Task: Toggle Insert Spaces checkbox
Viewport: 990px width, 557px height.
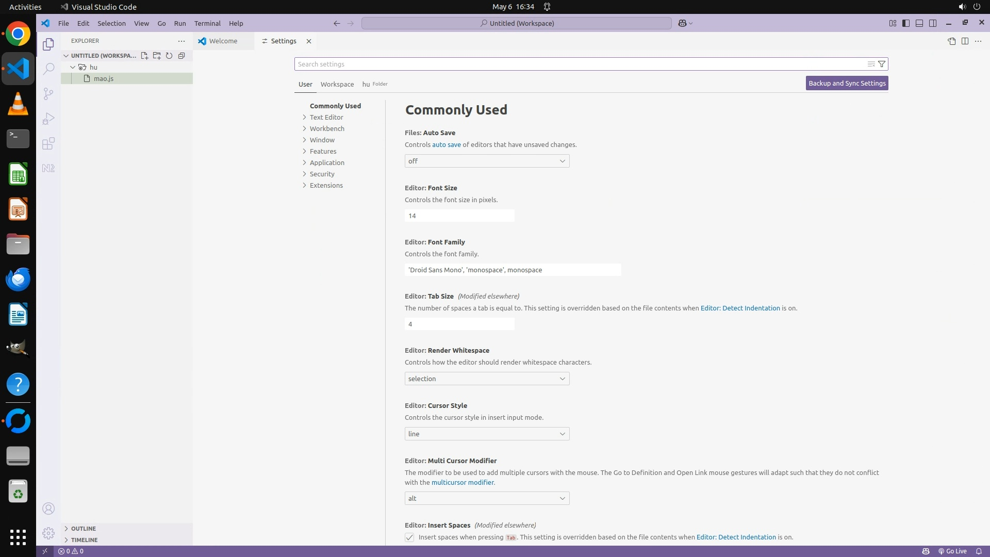Action: [409, 537]
